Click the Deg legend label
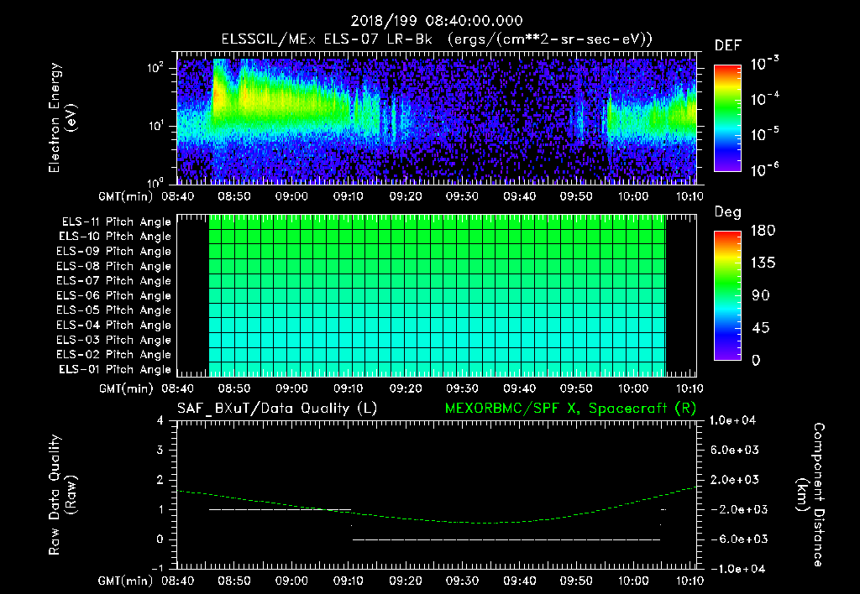Screen dimensions: 860x594 click(x=728, y=212)
